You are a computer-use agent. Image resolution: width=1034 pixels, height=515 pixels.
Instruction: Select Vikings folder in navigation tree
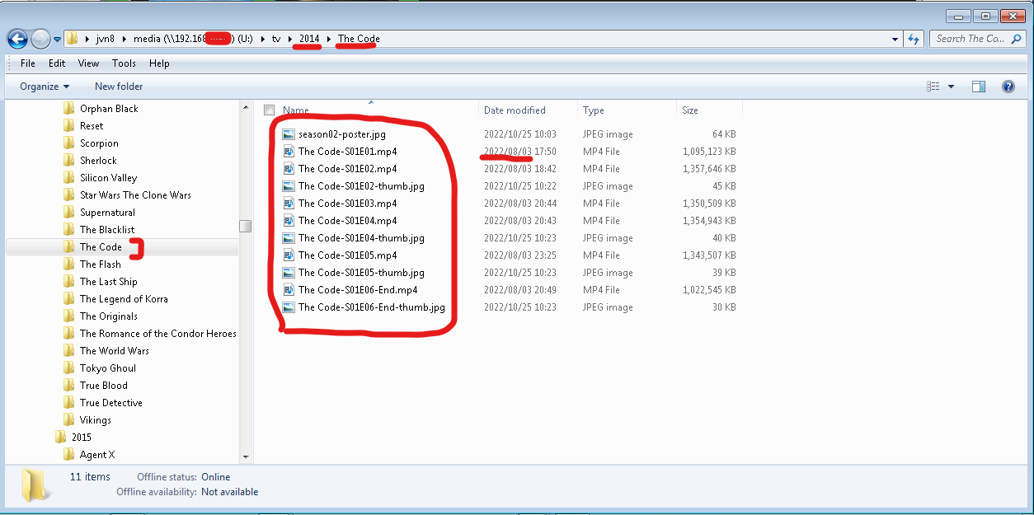[95, 420]
